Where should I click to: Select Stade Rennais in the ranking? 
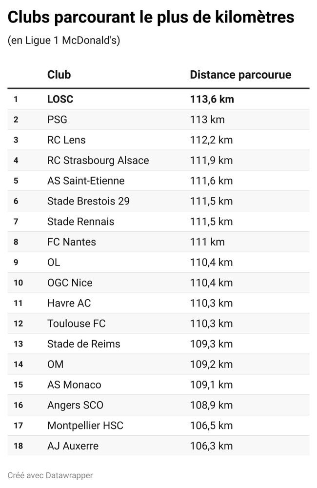click(80, 222)
